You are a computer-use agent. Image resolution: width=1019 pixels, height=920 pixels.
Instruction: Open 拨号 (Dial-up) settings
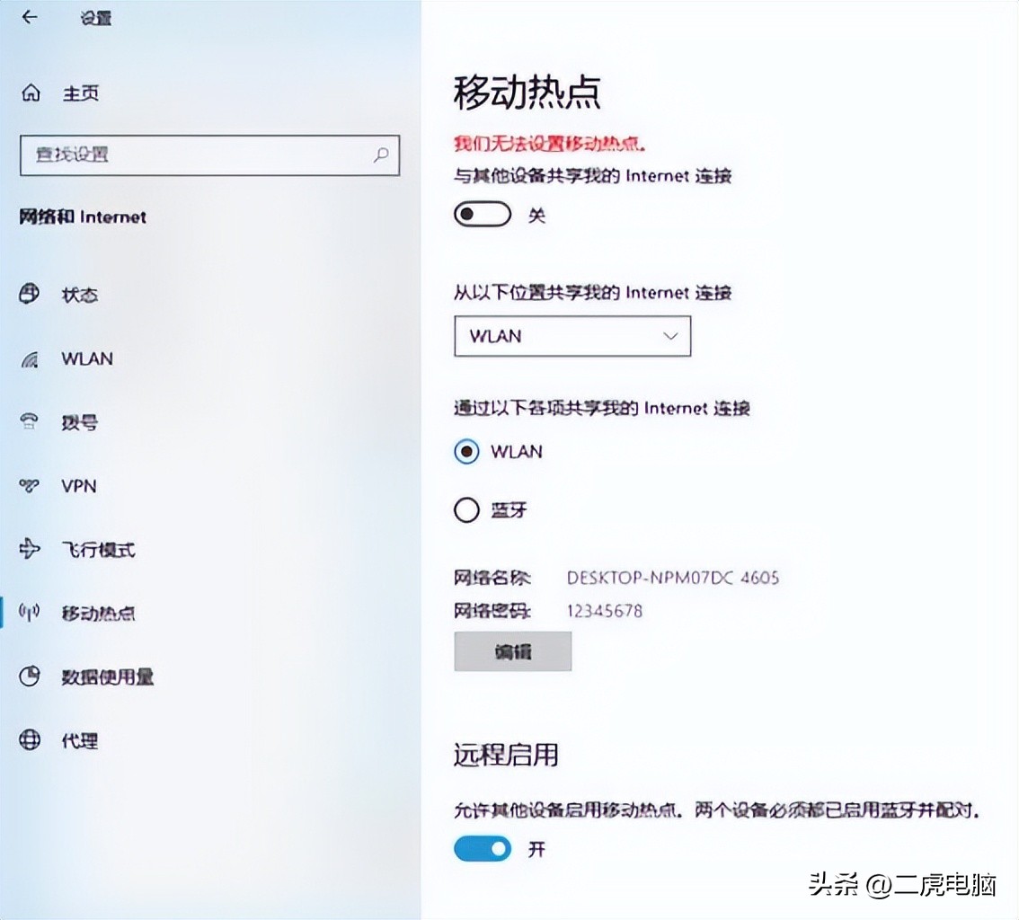click(79, 422)
